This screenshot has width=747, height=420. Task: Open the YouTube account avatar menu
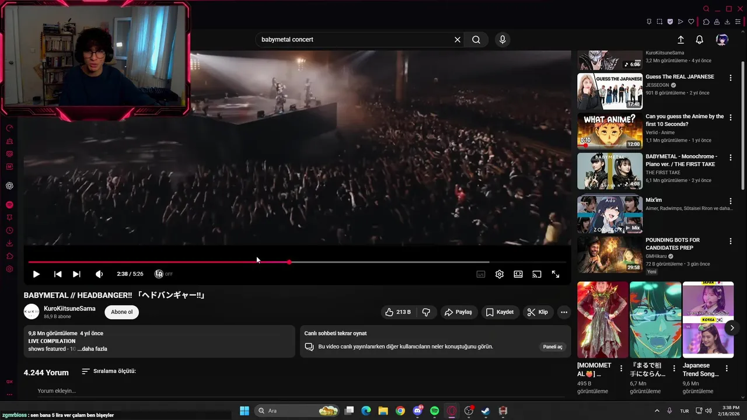click(x=722, y=40)
